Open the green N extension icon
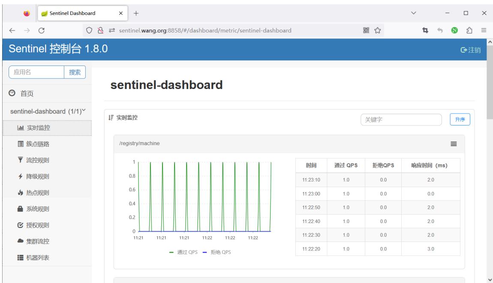The width and height of the screenshot is (493, 283). tap(454, 30)
